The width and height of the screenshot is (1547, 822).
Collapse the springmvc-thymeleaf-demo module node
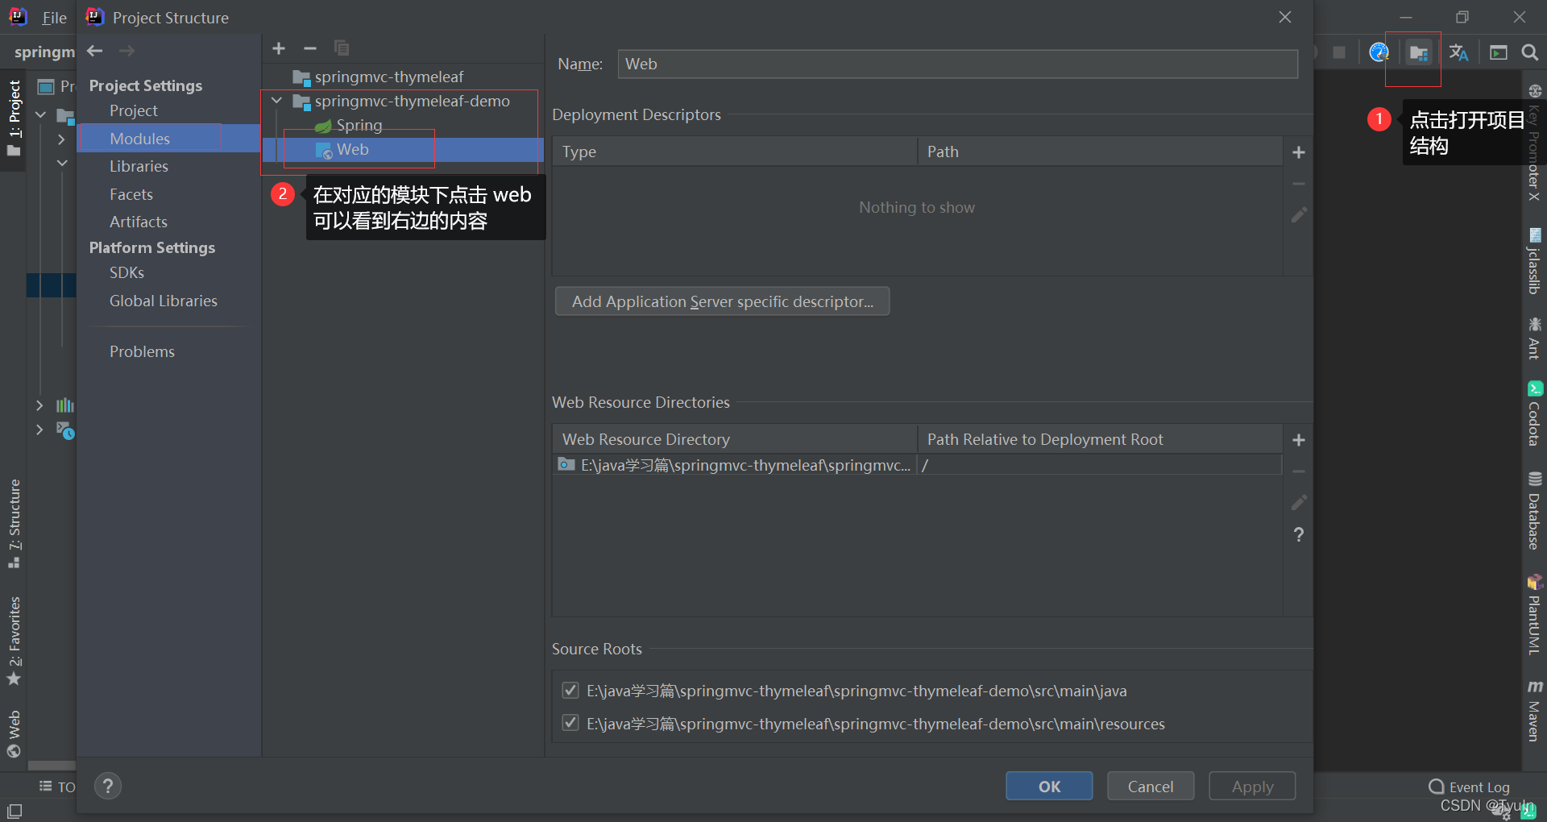tap(277, 101)
